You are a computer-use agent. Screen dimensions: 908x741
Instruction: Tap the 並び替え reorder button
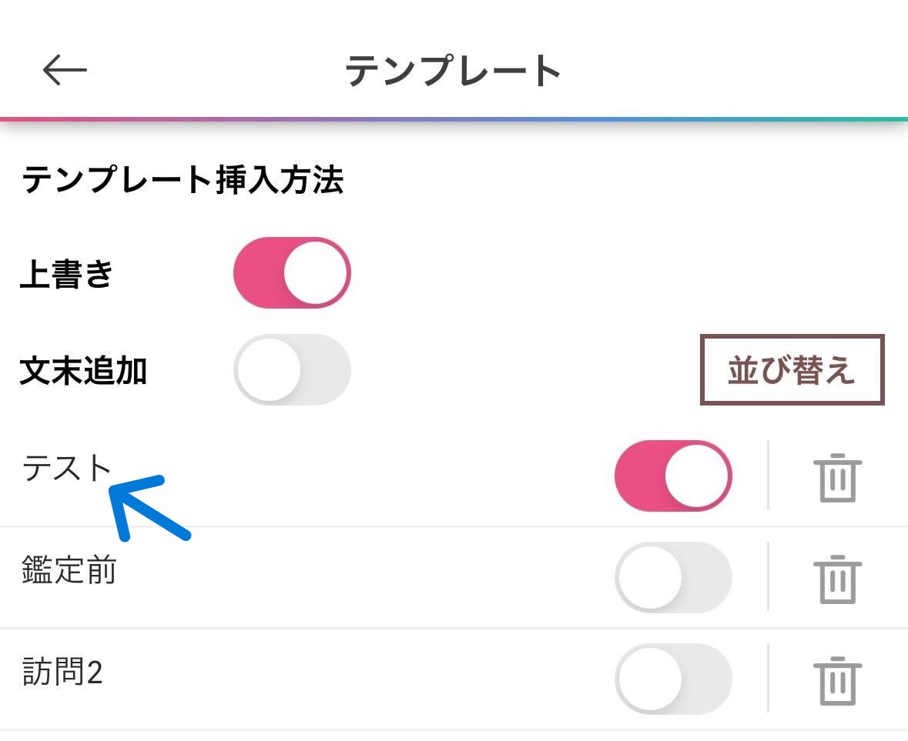coord(792,369)
